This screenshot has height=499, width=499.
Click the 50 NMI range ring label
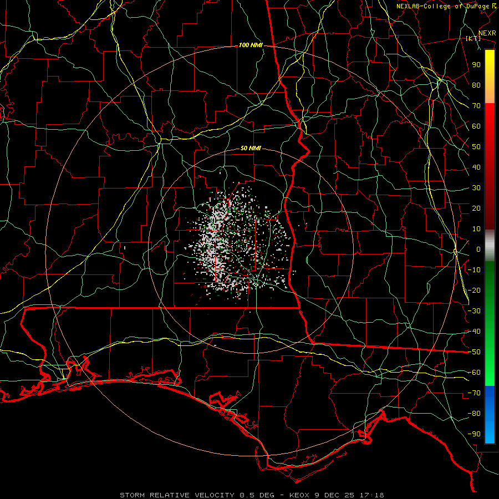coord(251,148)
